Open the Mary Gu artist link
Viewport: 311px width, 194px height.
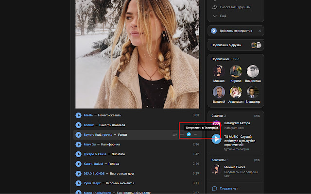pos(89,145)
